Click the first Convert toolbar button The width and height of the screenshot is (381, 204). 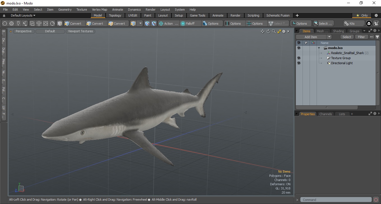point(74,24)
